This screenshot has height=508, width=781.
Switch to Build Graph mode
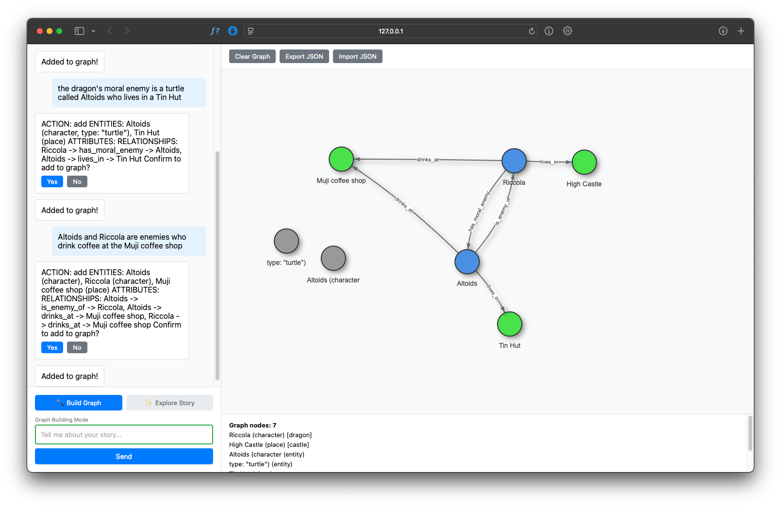click(x=79, y=403)
